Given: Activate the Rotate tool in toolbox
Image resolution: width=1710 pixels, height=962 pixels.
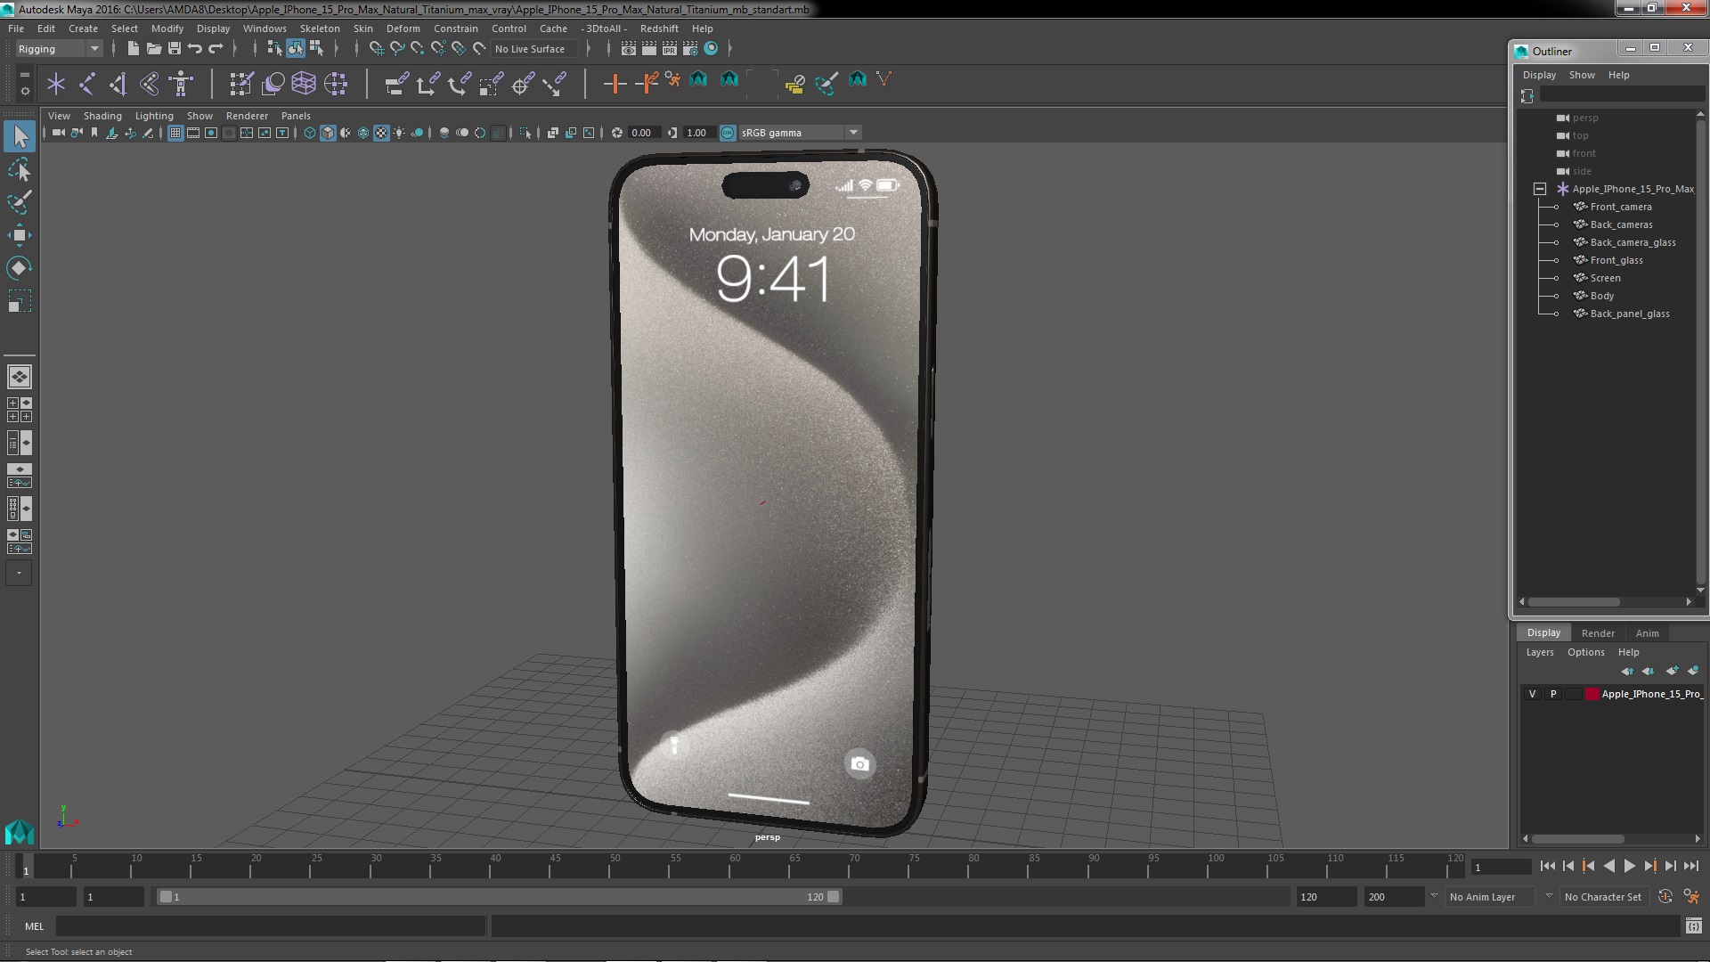Looking at the screenshot, I should (x=20, y=268).
